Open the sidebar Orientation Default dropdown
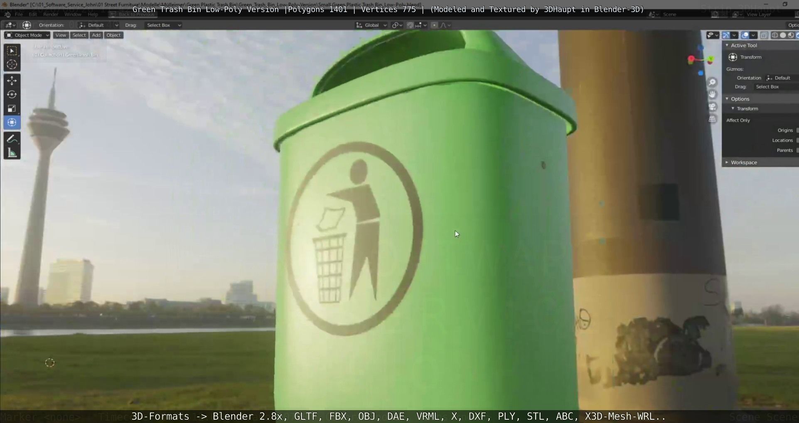 [782, 78]
